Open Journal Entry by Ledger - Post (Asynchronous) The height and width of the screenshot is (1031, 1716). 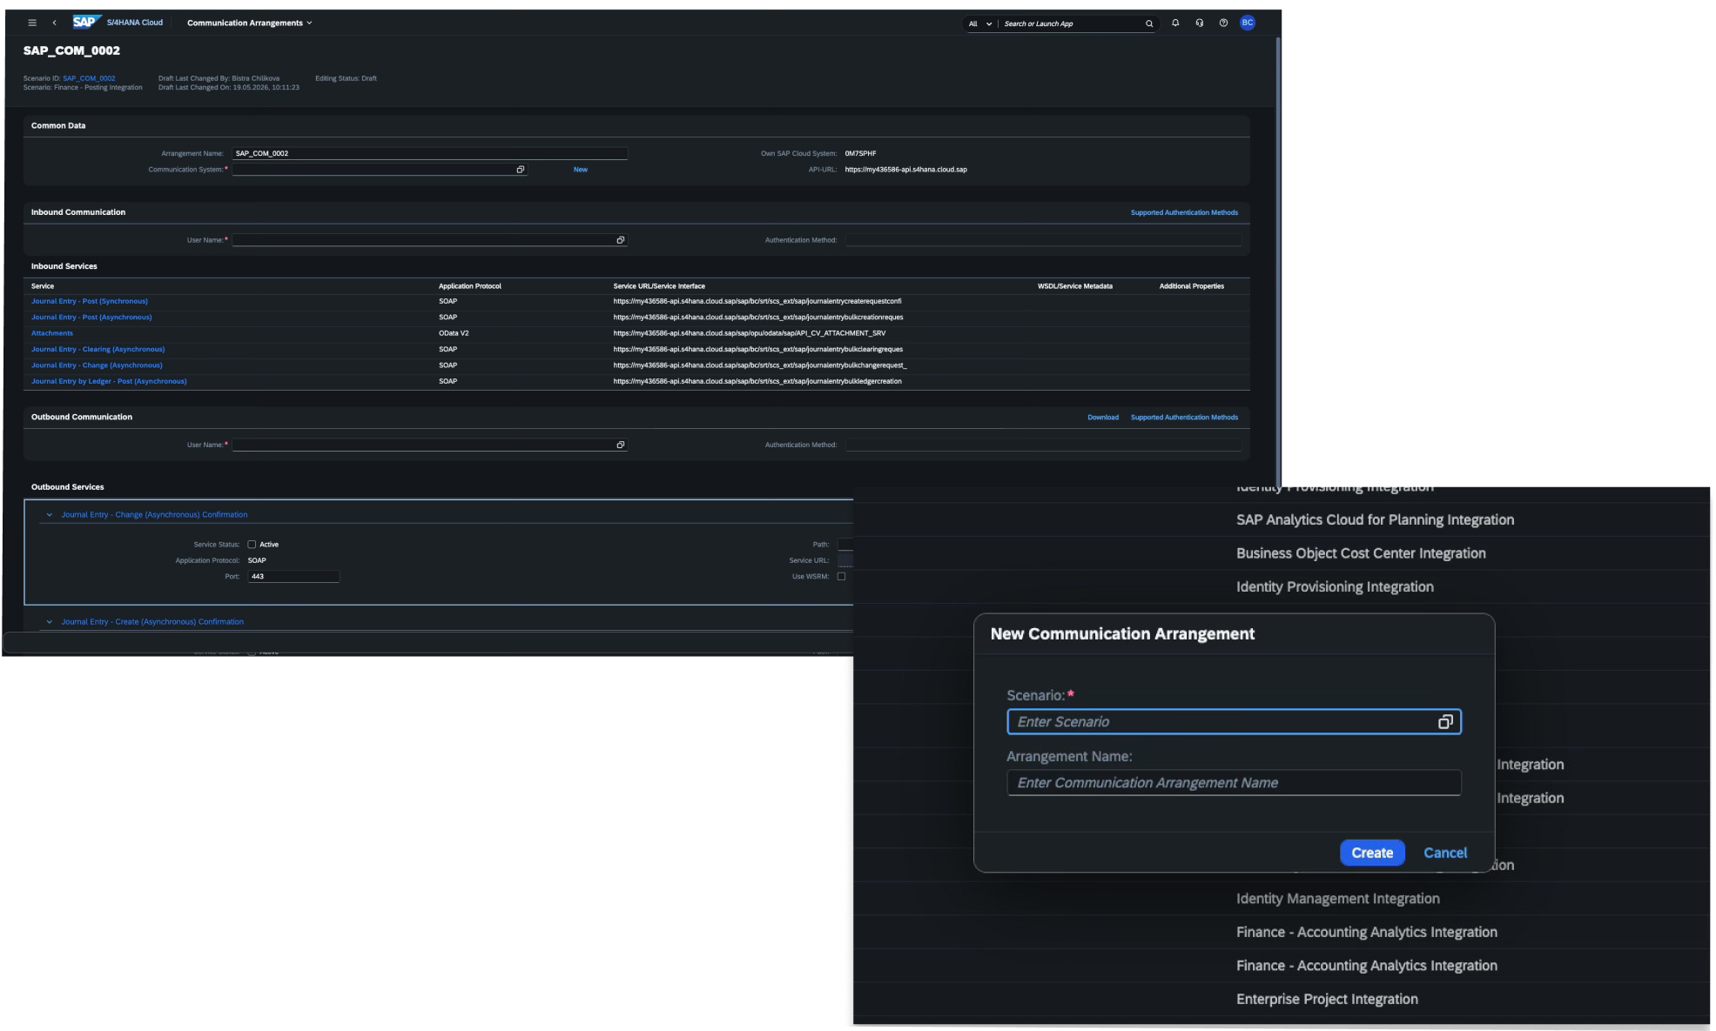coord(109,381)
